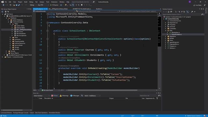Open Build + IntelliSense dropdown in Error List
Image resolution: width=208 pixels, height=117 pixels.
pos(92,96)
